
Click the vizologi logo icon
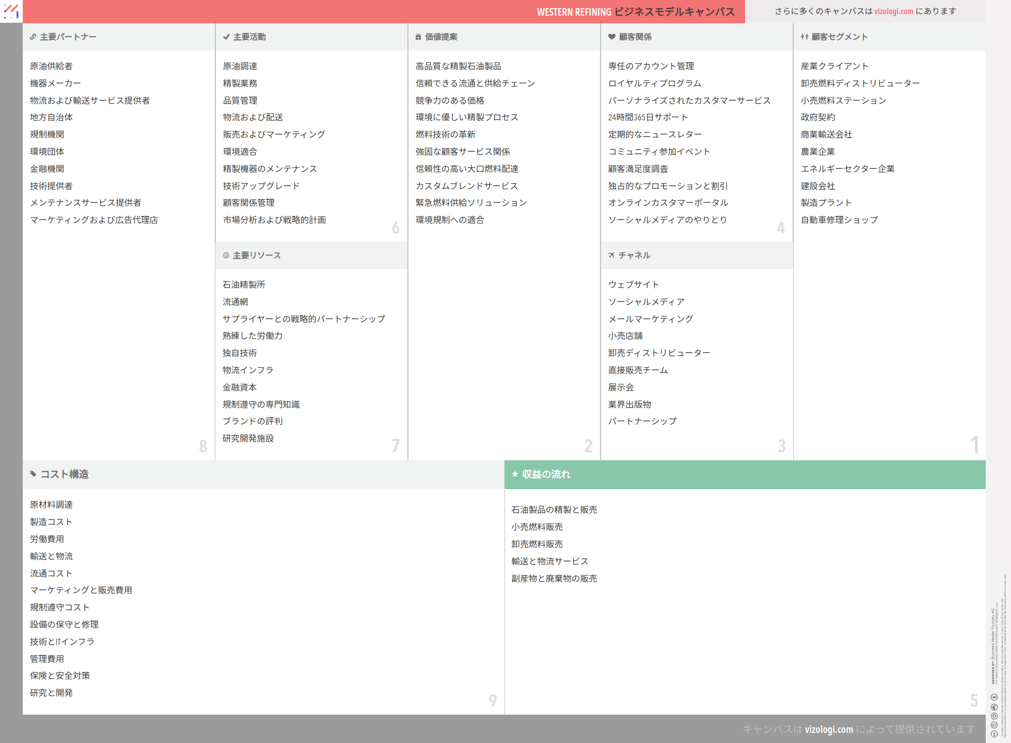click(x=11, y=11)
